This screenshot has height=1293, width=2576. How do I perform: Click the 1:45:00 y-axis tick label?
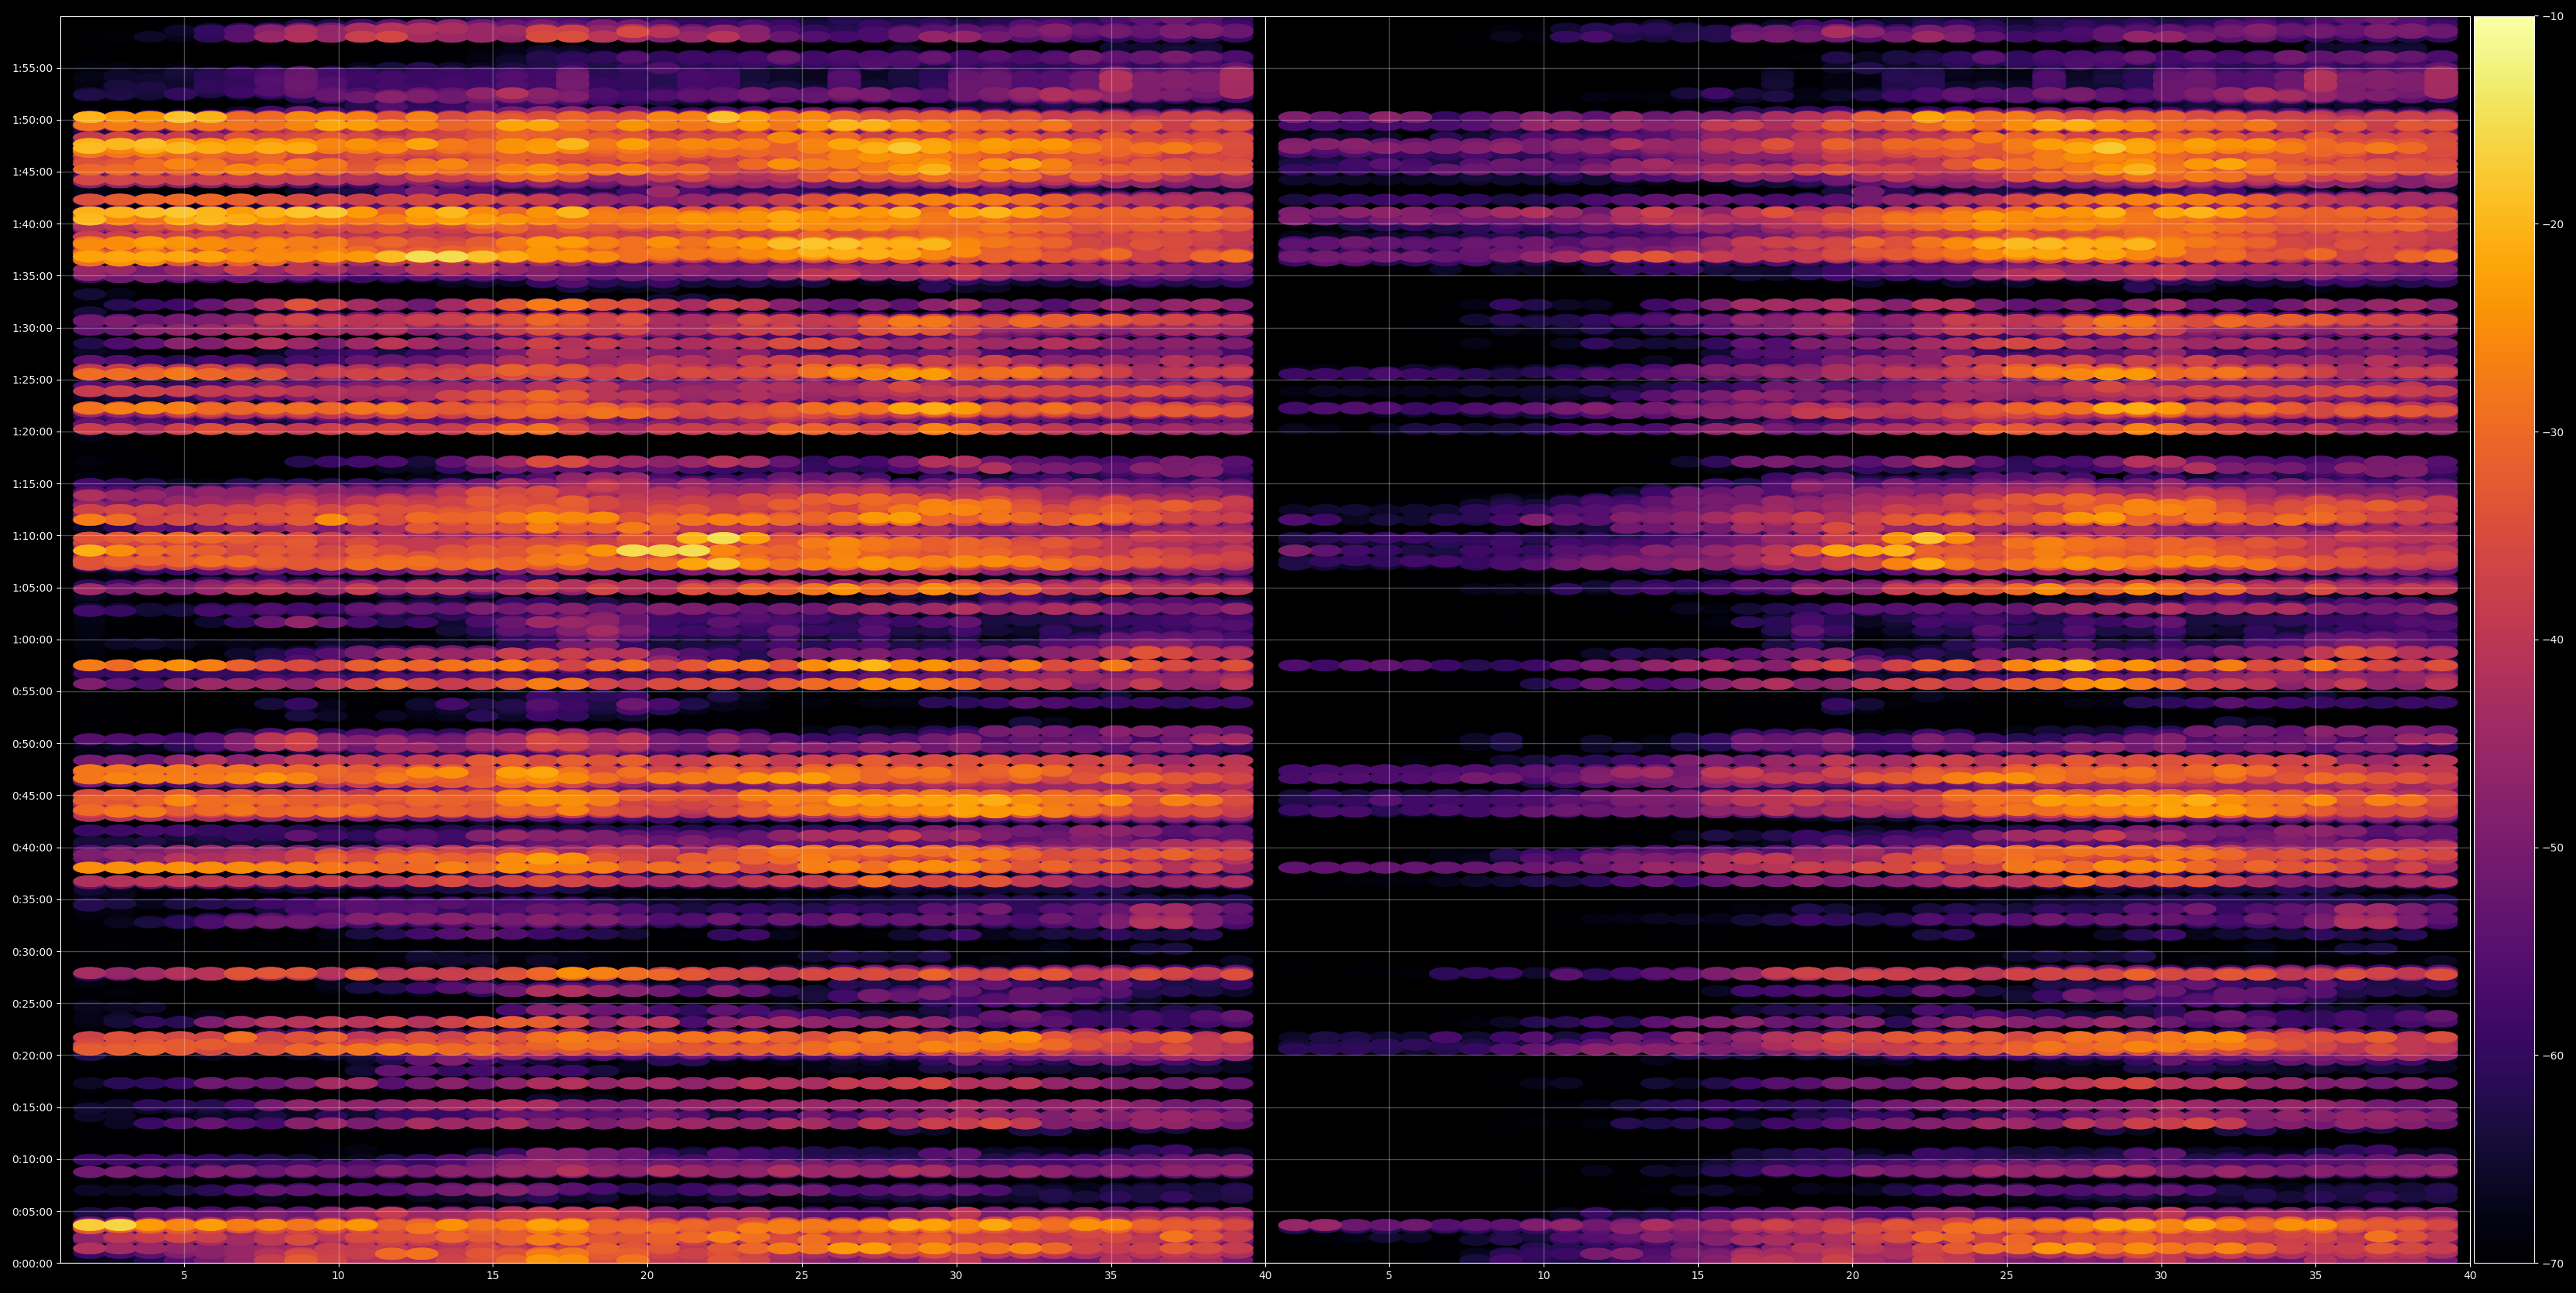point(32,172)
